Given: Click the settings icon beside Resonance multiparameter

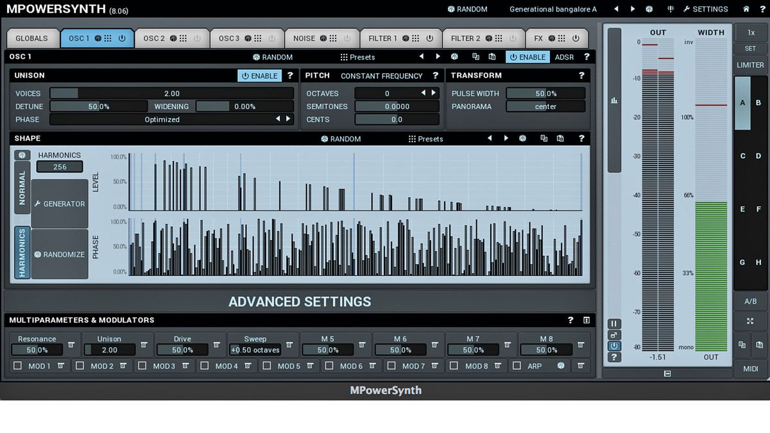Looking at the screenshot, I should 71,344.
